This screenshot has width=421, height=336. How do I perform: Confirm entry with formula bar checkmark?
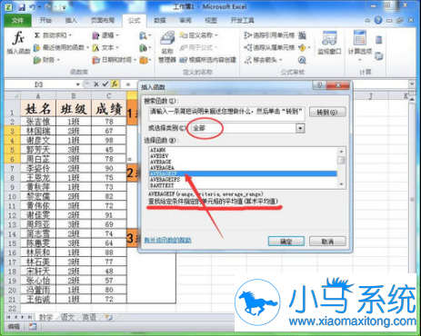(x=105, y=84)
